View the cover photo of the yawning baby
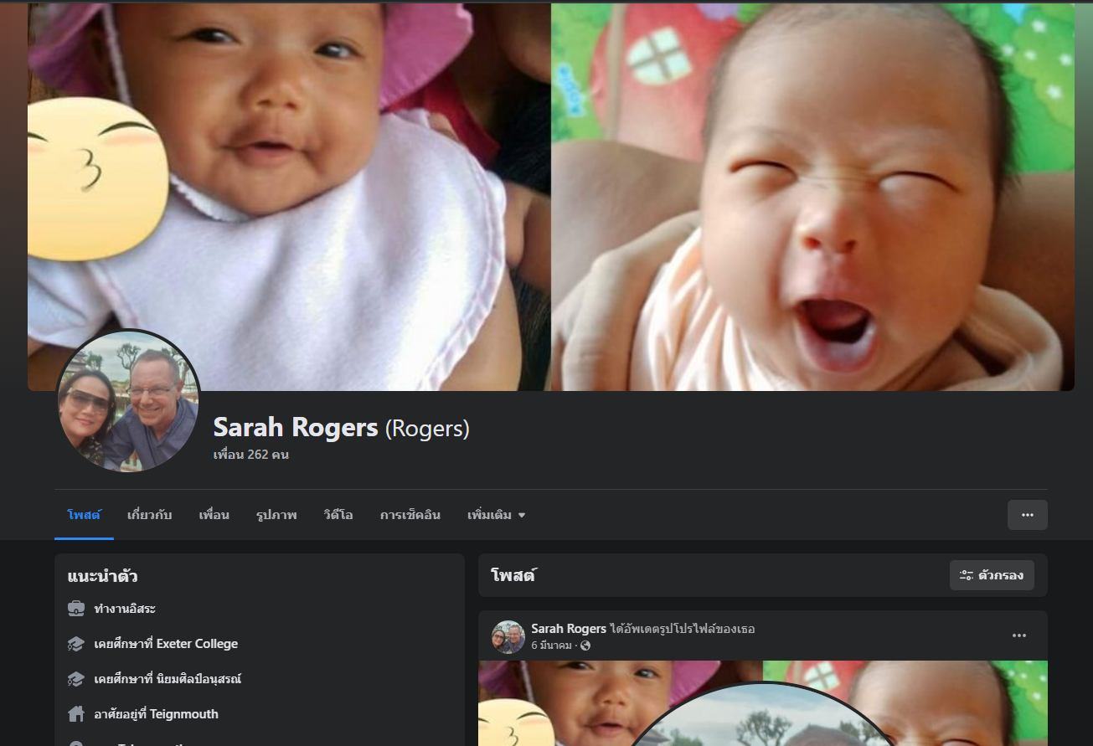The width and height of the screenshot is (1093, 746). tap(812, 196)
